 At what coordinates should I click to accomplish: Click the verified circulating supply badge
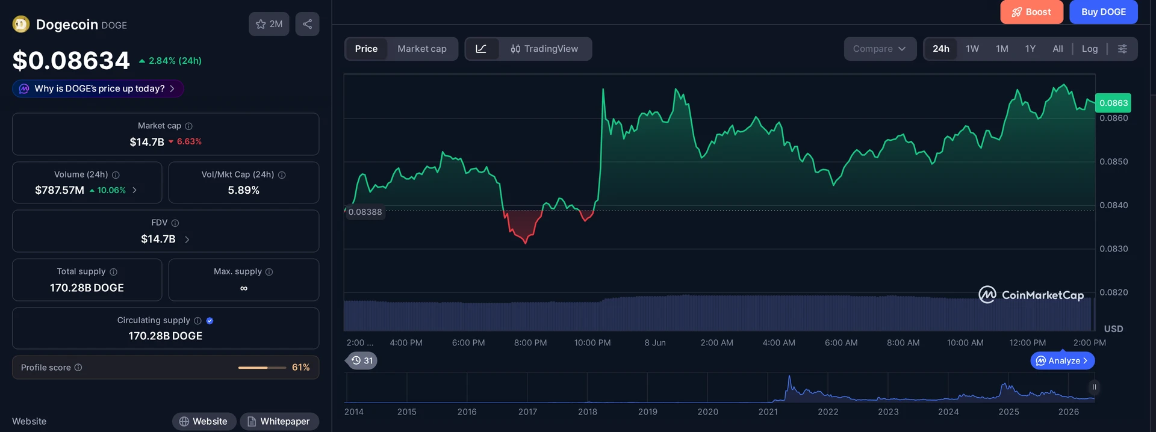[210, 320]
